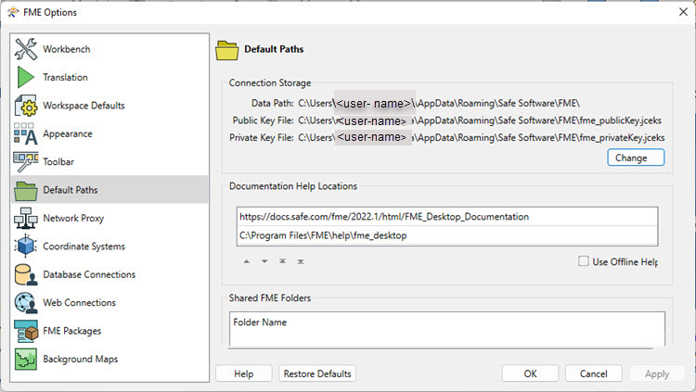Select the Database Connections icon
The height and width of the screenshot is (392, 696).
(26, 274)
